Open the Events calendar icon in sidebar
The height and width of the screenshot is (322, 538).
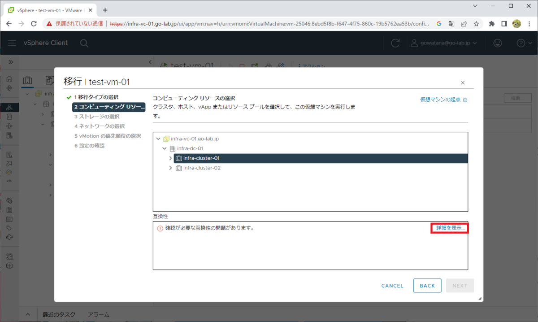click(x=9, y=219)
